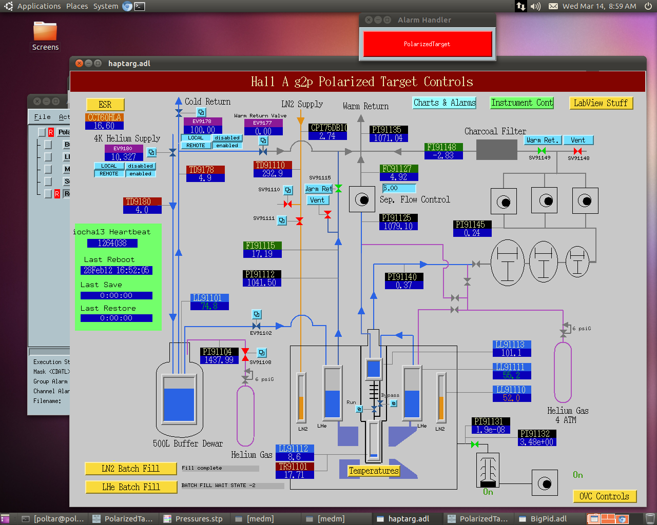Open the EV9178 related display icon
Viewport: 657px width, 525px height.
click(201, 112)
